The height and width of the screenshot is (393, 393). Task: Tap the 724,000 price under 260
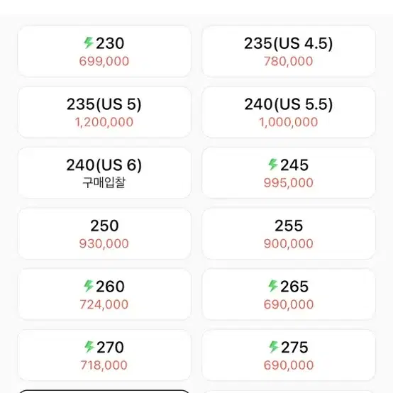point(104,304)
